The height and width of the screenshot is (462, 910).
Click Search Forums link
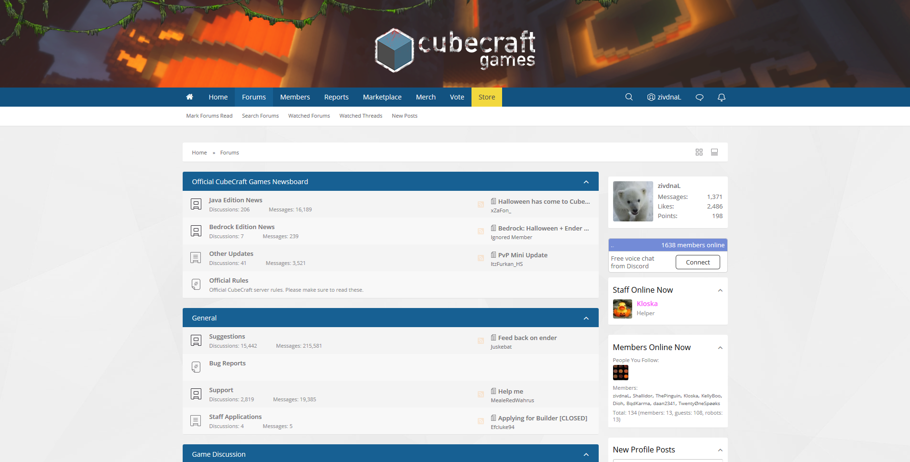260,116
